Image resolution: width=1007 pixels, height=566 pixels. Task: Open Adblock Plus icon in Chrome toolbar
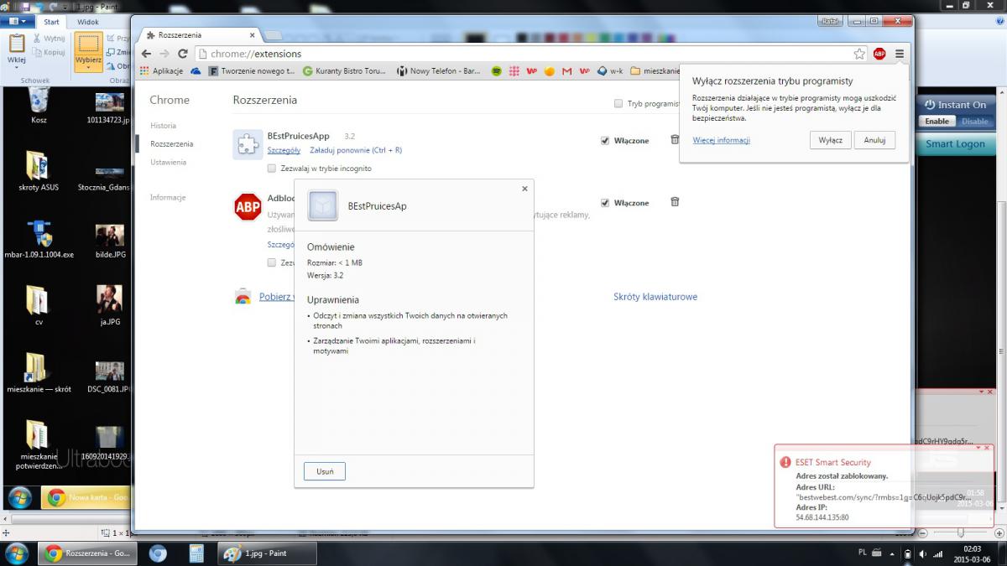tap(879, 54)
